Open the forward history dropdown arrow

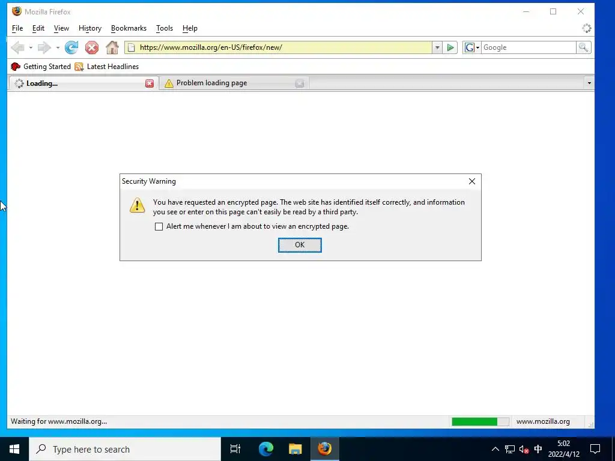pos(58,48)
